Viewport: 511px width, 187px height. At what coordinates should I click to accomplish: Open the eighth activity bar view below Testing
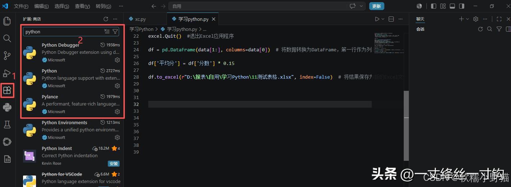coord(7,142)
